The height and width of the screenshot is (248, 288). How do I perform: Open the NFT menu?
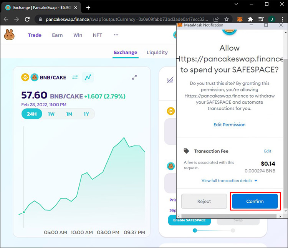pyautogui.click(x=98, y=35)
